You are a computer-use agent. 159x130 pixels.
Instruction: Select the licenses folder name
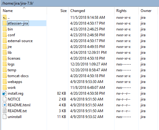click(14, 58)
